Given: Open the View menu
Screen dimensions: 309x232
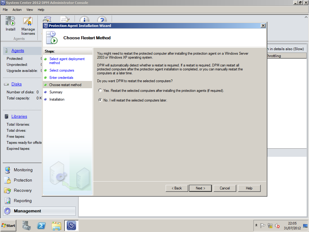Looking at the screenshot, I should [x=30, y=10].
